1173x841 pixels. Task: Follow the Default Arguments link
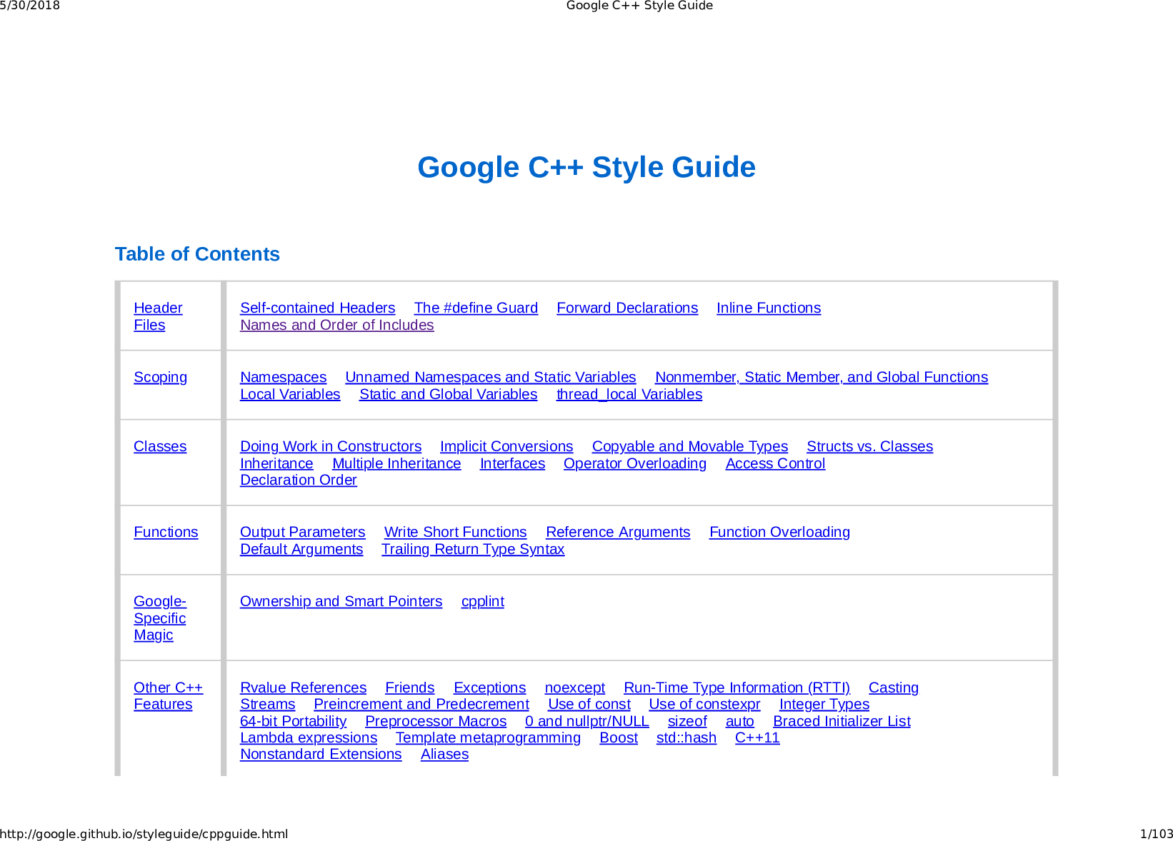(x=301, y=549)
